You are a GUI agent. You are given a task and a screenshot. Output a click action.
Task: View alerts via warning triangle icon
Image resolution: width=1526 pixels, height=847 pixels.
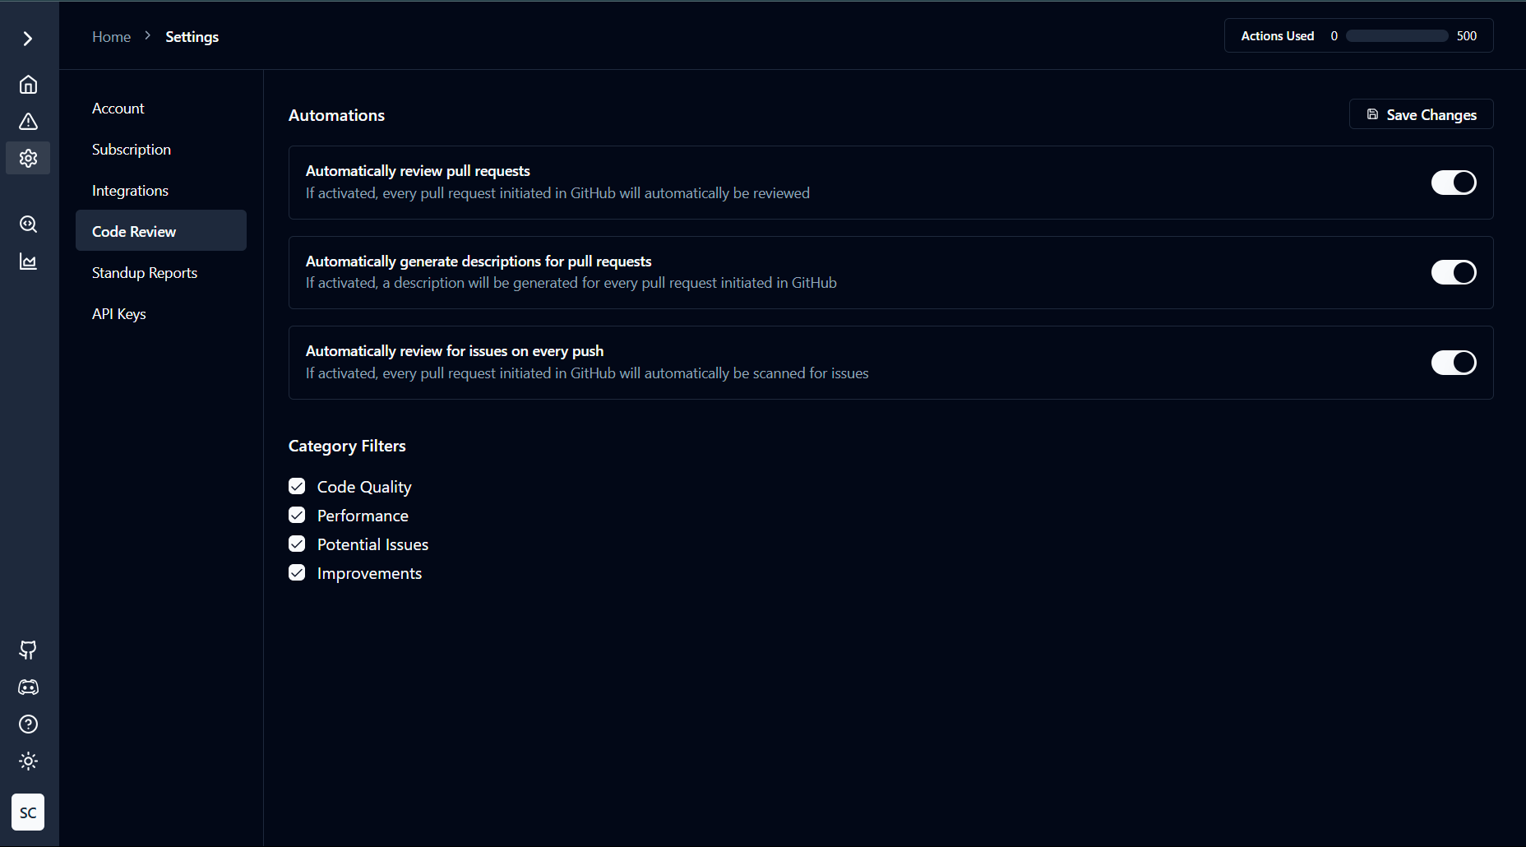(28, 121)
